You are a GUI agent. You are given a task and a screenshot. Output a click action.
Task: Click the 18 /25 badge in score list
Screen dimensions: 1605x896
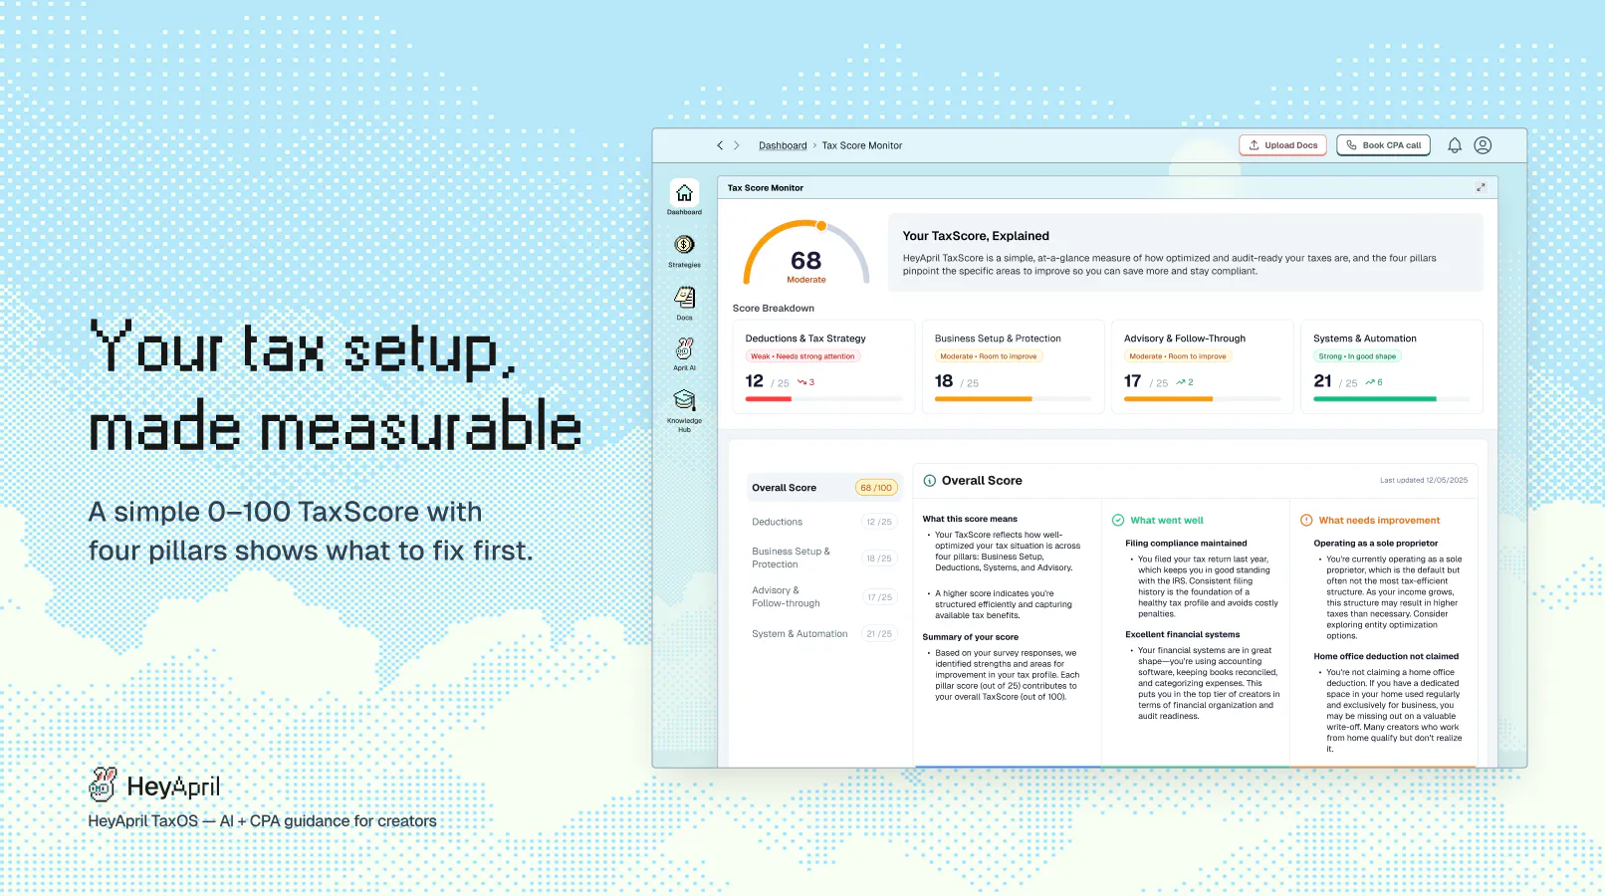click(x=879, y=559)
